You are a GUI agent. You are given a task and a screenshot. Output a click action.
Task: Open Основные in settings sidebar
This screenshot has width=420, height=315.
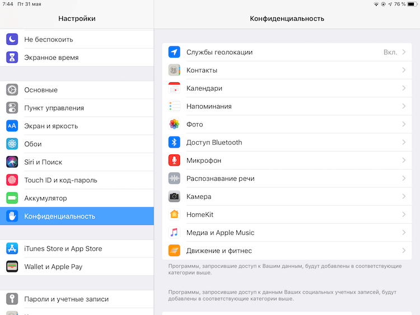click(77, 90)
